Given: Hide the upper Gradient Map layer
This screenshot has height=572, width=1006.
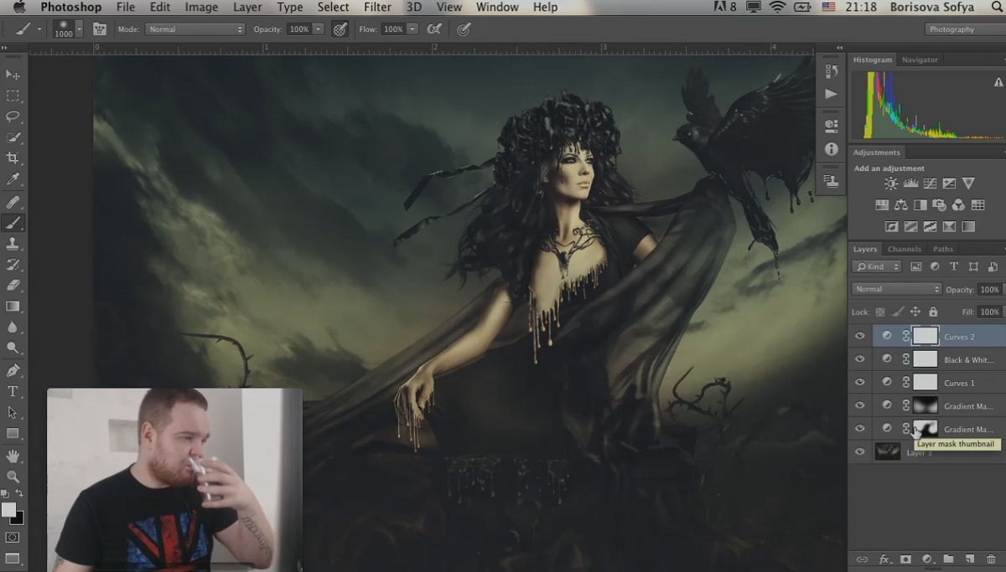Looking at the screenshot, I should 859,405.
